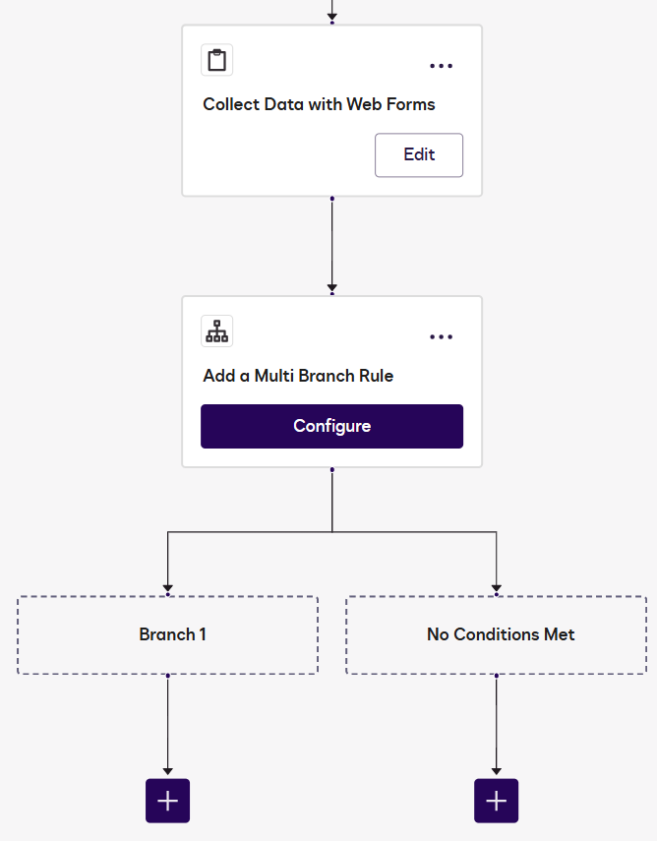Image resolution: width=657 pixels, height=841 pixels.
Task: Open the ellipsis menu on the Web Forms step
Action: [x=442, y=65]
